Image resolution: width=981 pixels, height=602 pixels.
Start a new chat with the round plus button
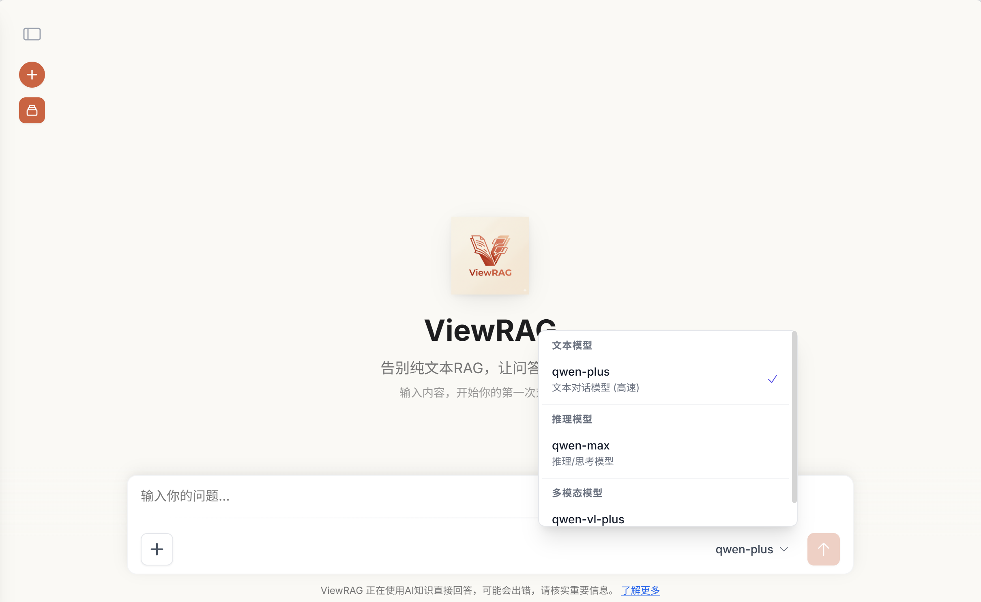pyautogui.click(x=32, y=75)
